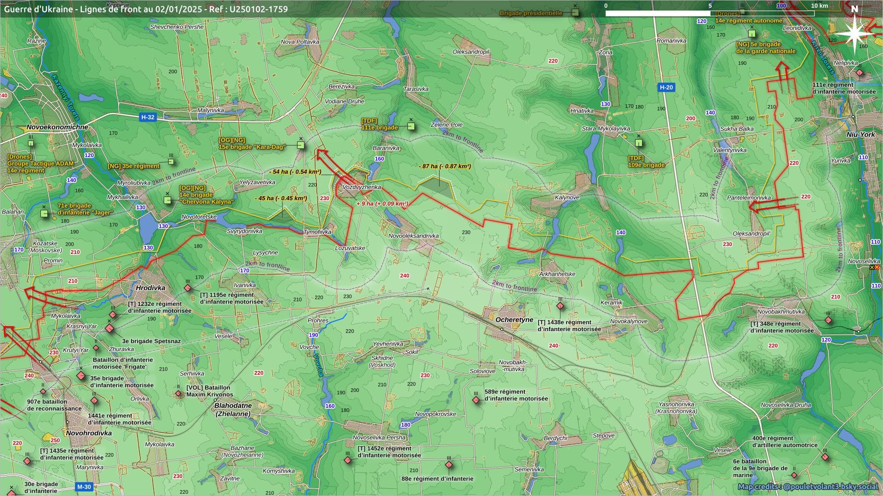Image resolution: width=883 pixels, height=496 pixels.
Task: Click the M-30 road shield
Action: tap(84, 487)
